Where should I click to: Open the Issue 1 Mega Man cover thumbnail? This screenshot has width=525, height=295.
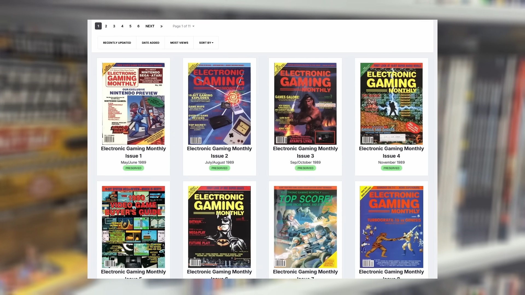133,104
